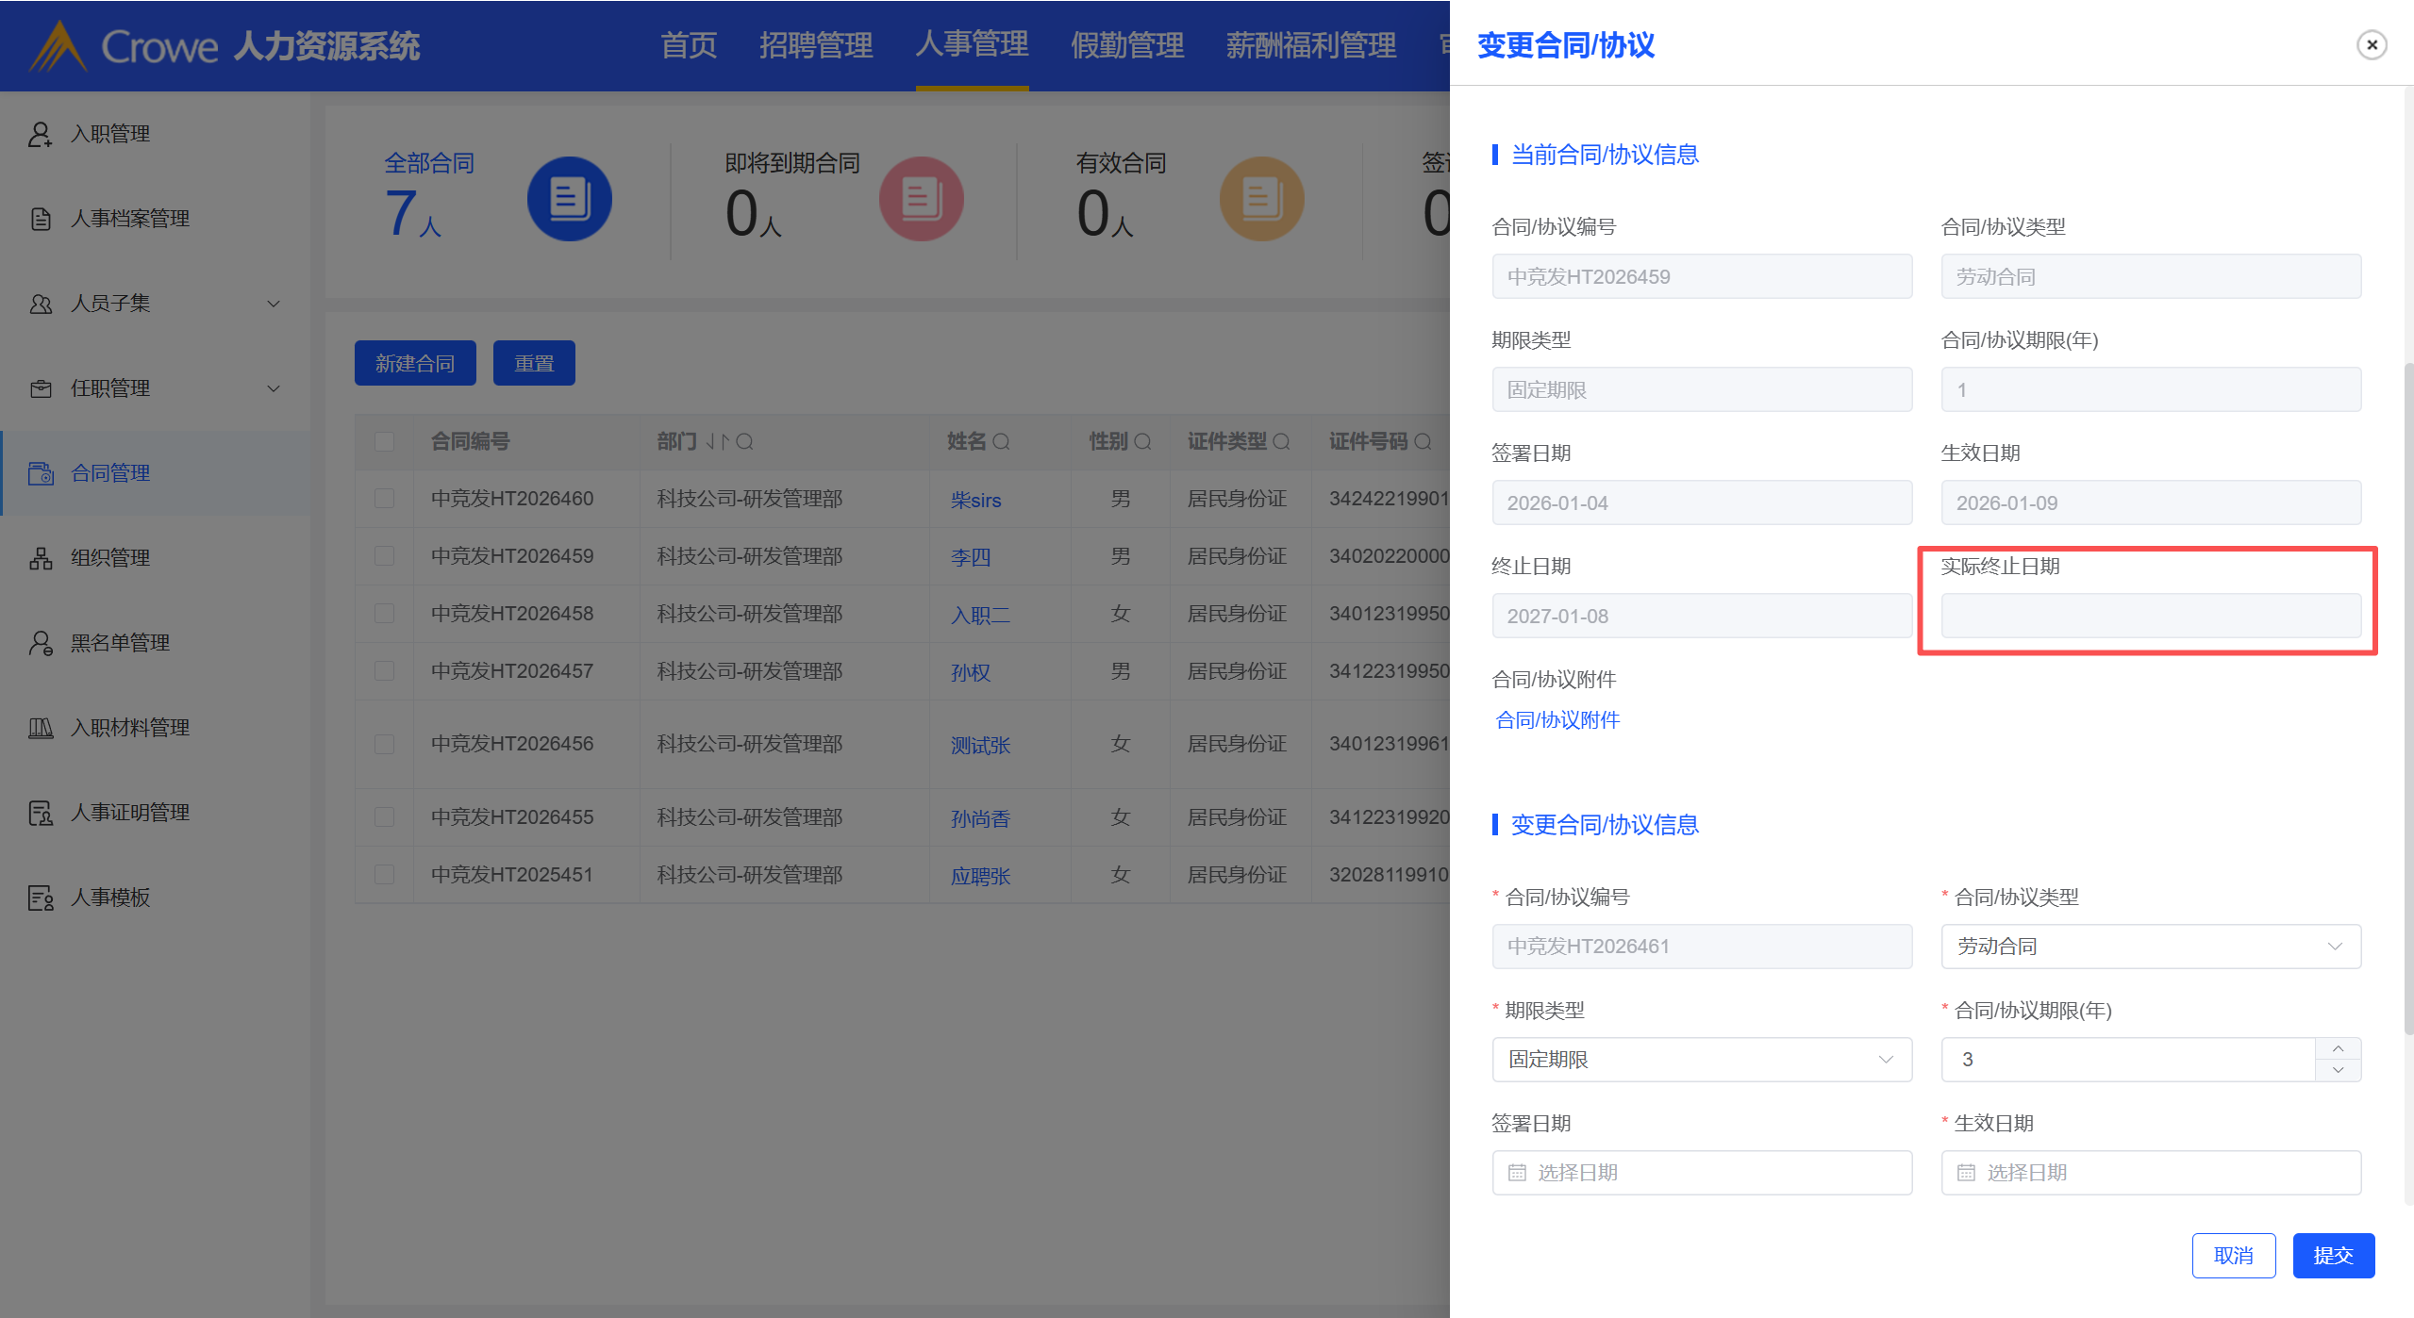
Task: Click the 黑名单管理 sidebar icon
Action: coord(40,643)
